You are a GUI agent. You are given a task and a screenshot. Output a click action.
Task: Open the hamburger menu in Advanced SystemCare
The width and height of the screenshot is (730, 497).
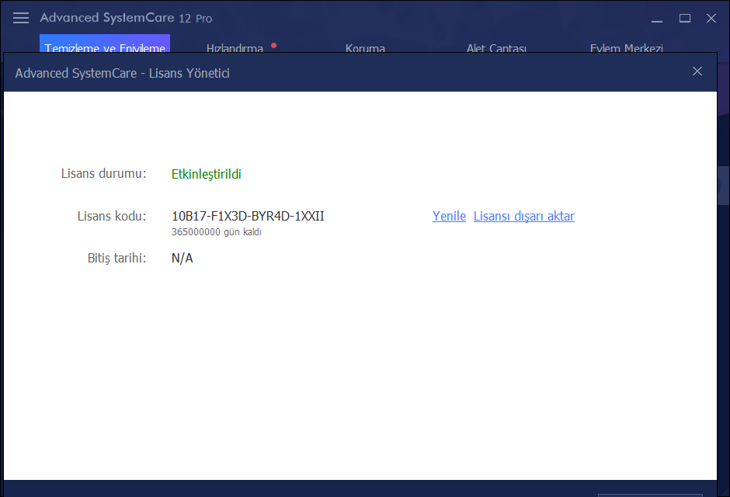tap(21, 18)
